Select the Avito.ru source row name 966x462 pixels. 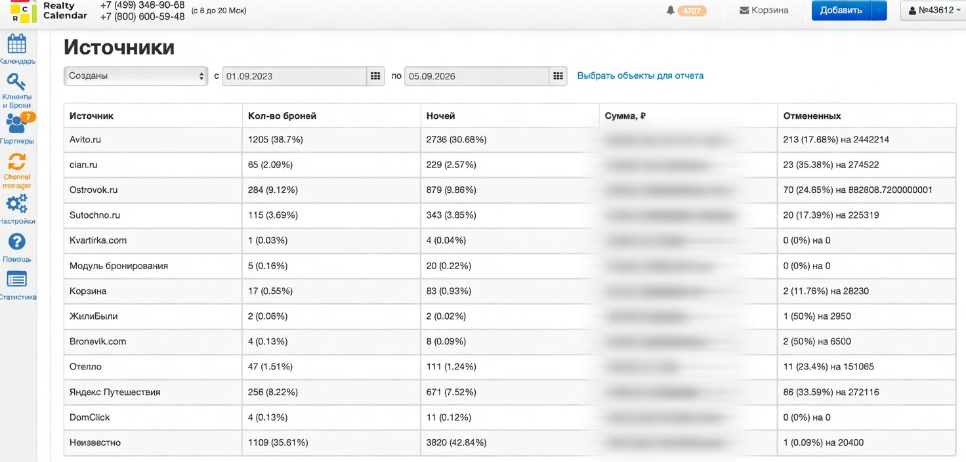(x=85, y=140)
